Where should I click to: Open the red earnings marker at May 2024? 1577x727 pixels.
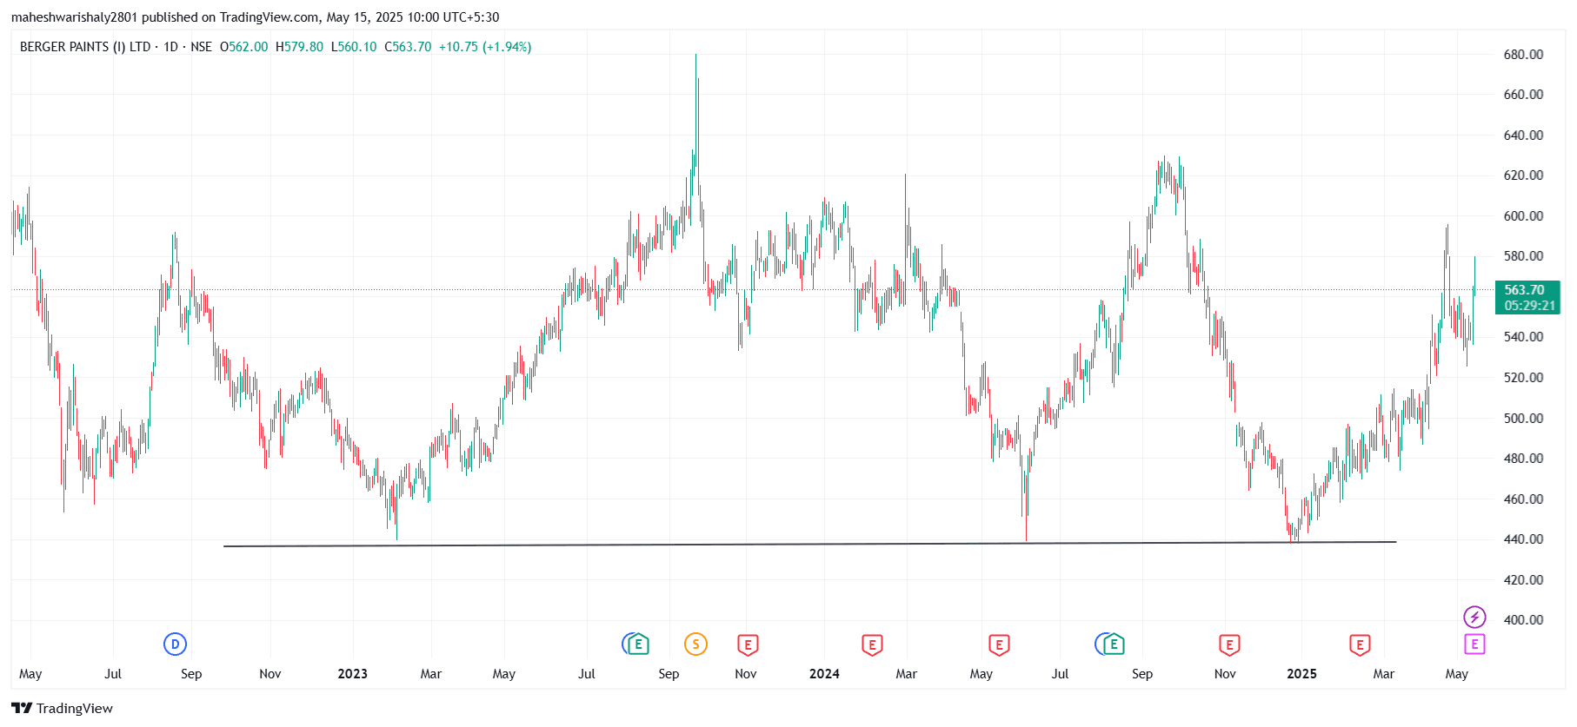coord(999,645)
